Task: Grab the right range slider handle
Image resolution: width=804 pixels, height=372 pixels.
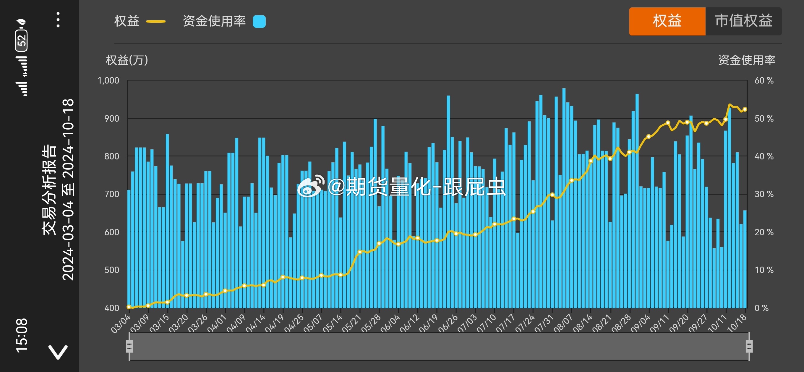Action: tap(749, 346)
